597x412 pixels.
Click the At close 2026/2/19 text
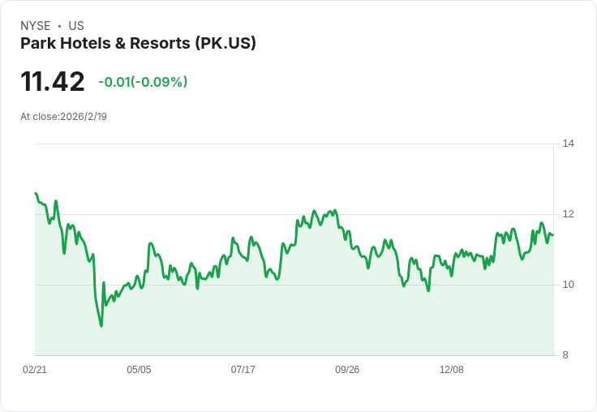tap(63, 117)
